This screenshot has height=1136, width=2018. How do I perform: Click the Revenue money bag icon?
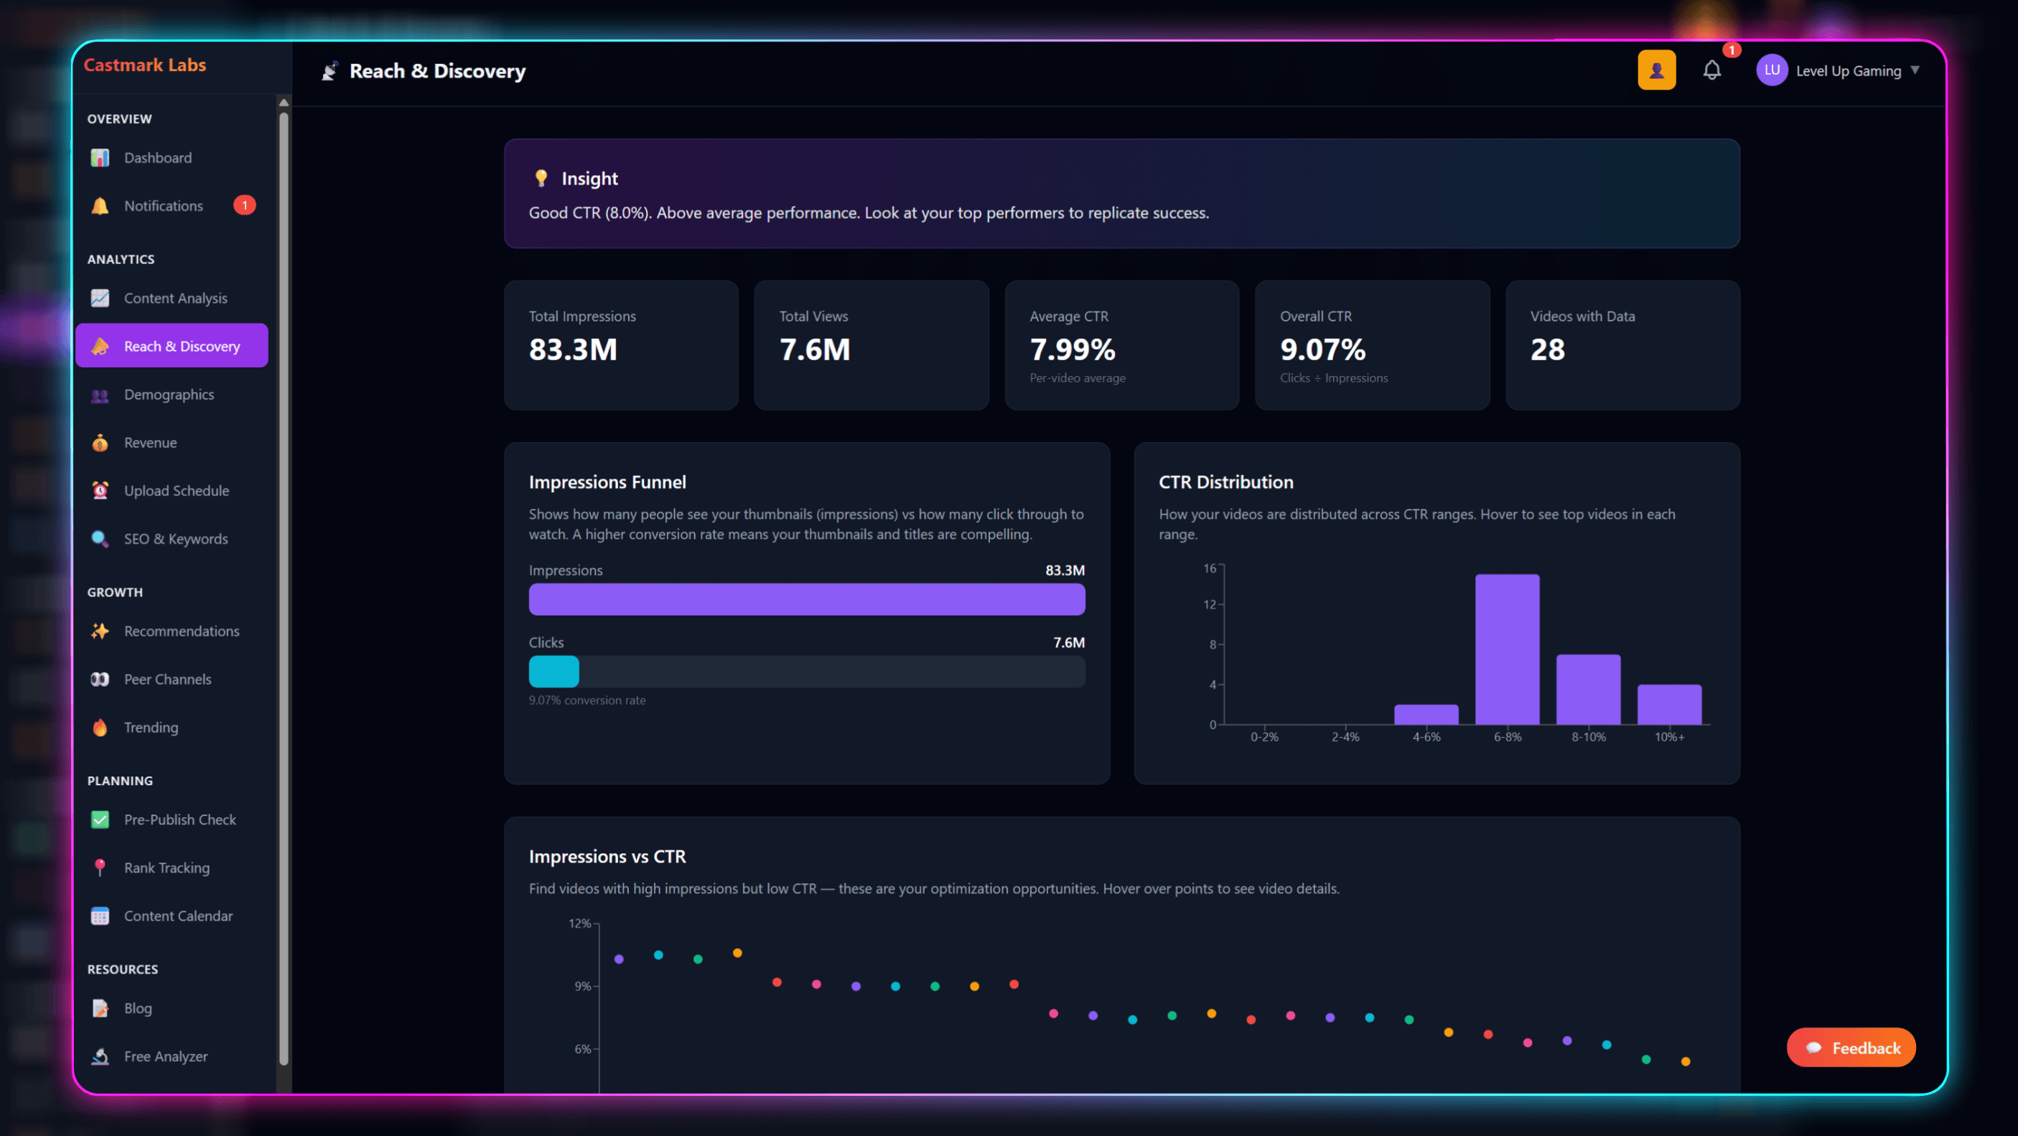pos(100,442)
